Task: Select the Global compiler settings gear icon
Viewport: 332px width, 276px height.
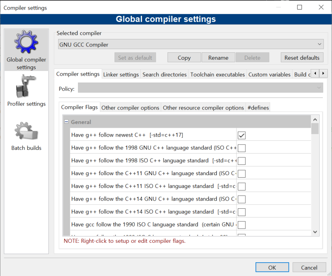Action: (x=26, y=42)
